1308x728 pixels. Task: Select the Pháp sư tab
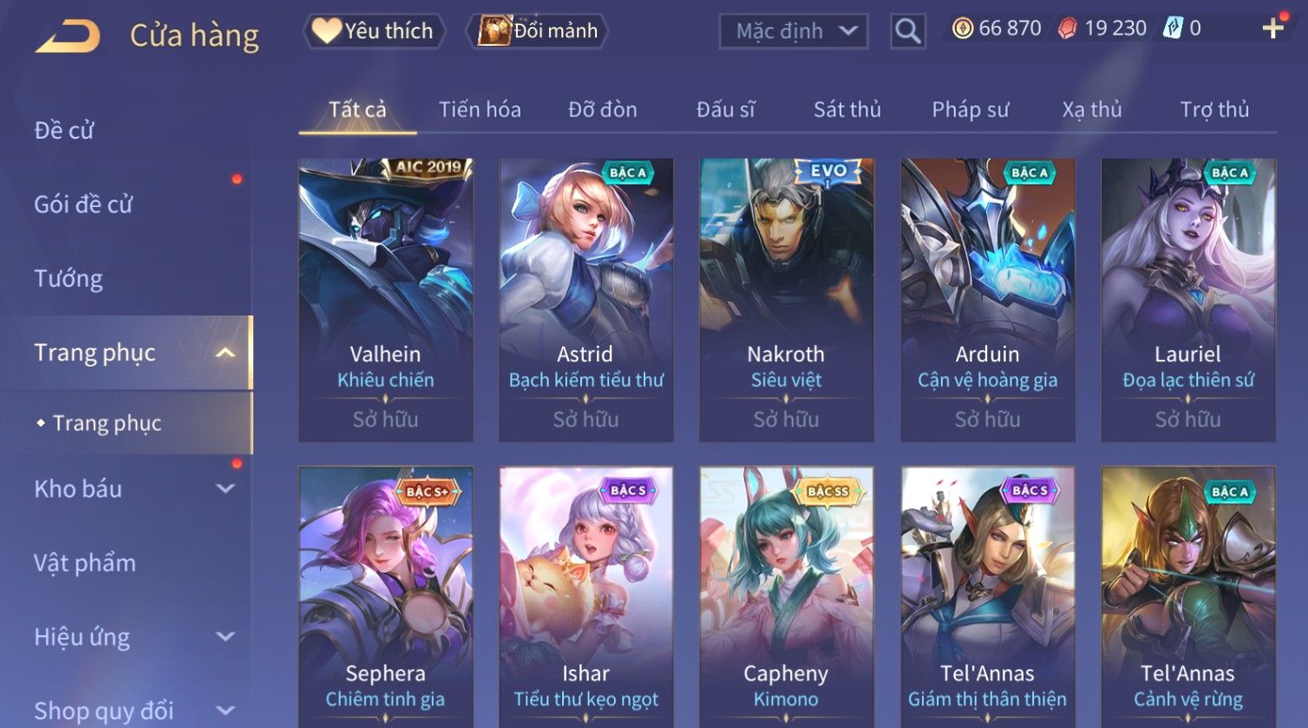click(x=970, y=109)
